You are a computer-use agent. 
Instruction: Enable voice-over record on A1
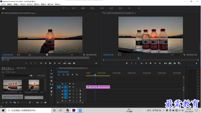point(80,91)
